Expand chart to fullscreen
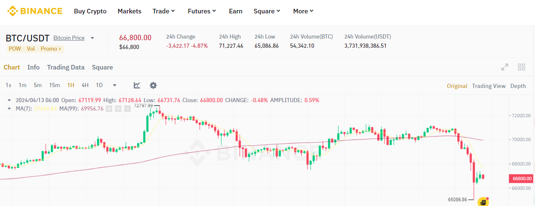Screen dimensions: 535x206 (505, 67)
